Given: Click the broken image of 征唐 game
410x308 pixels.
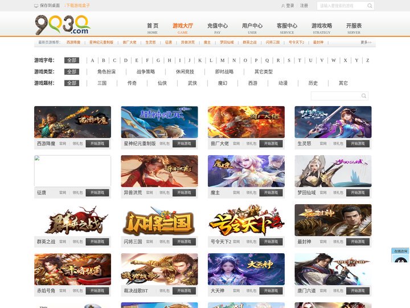Looking at the screenshot, I should [72, 171].
